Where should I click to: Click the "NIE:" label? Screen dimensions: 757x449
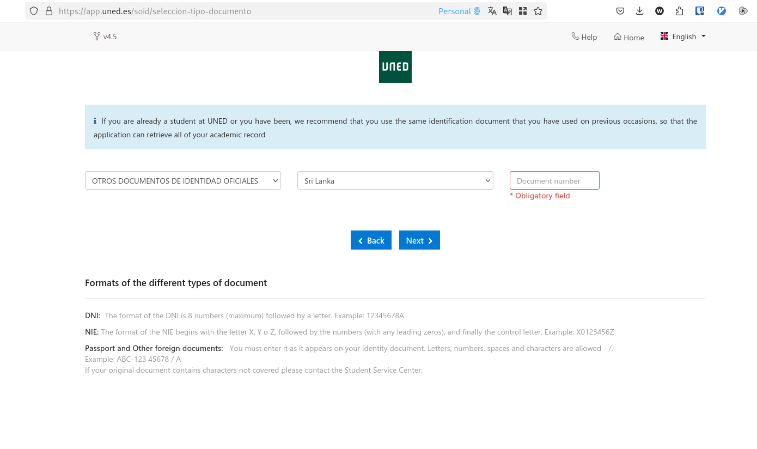[92, 332]
